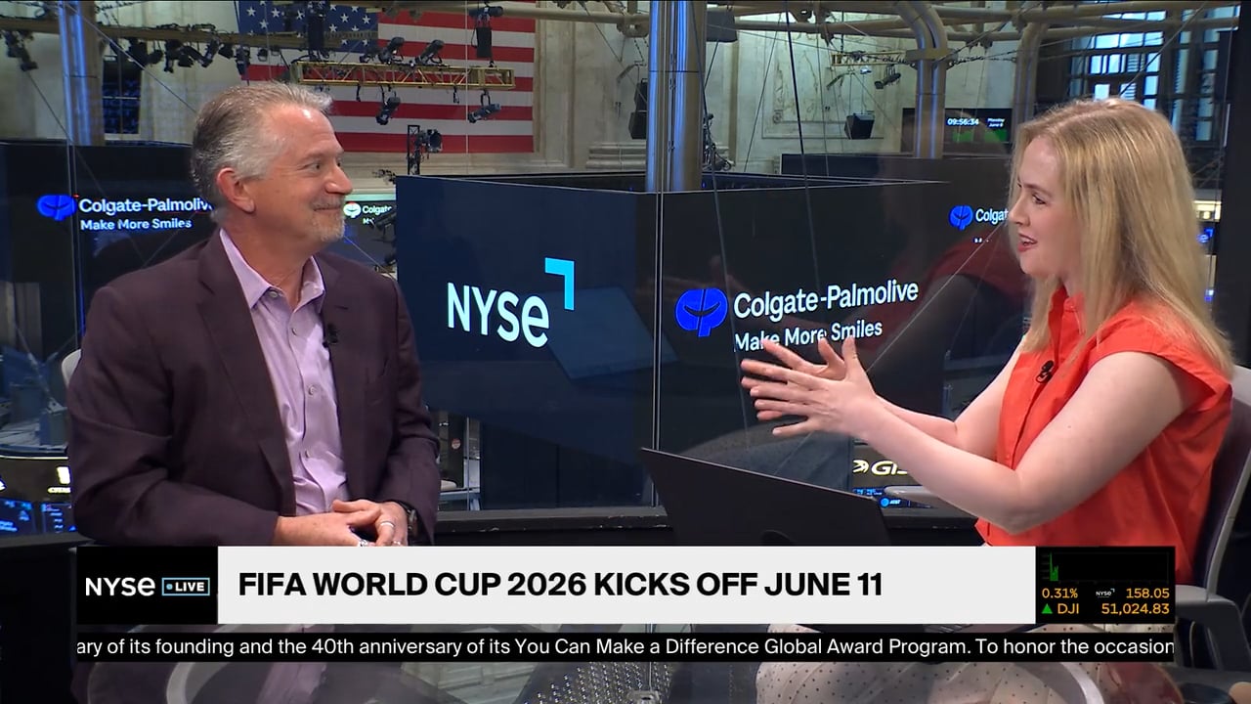Click the "0.31%" change value

(1058, 593)
